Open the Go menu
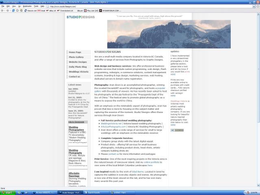Viewport: 260px width, 195px height. [19, 6]
